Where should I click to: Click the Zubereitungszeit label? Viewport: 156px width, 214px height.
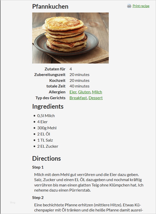click(50, 74)
